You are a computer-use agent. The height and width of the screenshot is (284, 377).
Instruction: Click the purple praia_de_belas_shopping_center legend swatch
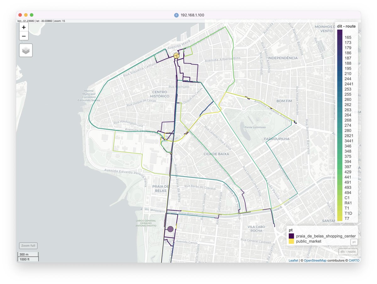click(x=292, y=236)
